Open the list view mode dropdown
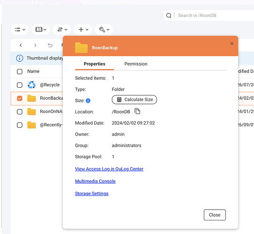 coord(20,30)
